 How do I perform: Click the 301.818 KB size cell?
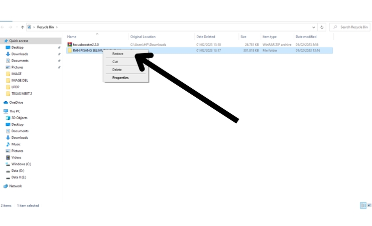click(x=251, y=51)
